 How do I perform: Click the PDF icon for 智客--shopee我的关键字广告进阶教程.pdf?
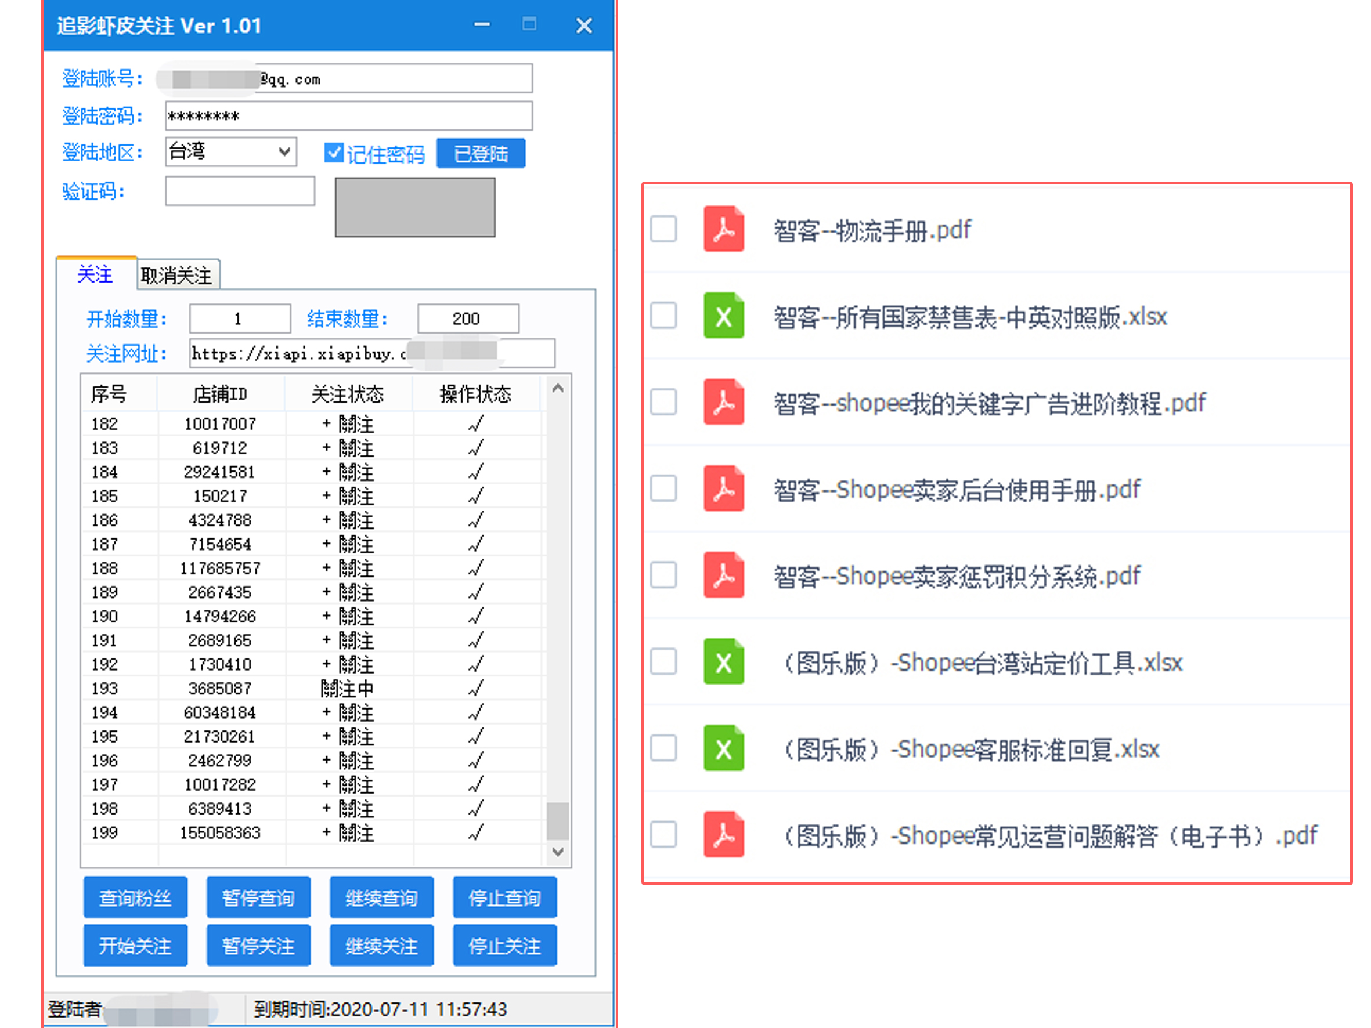(723, 401)
